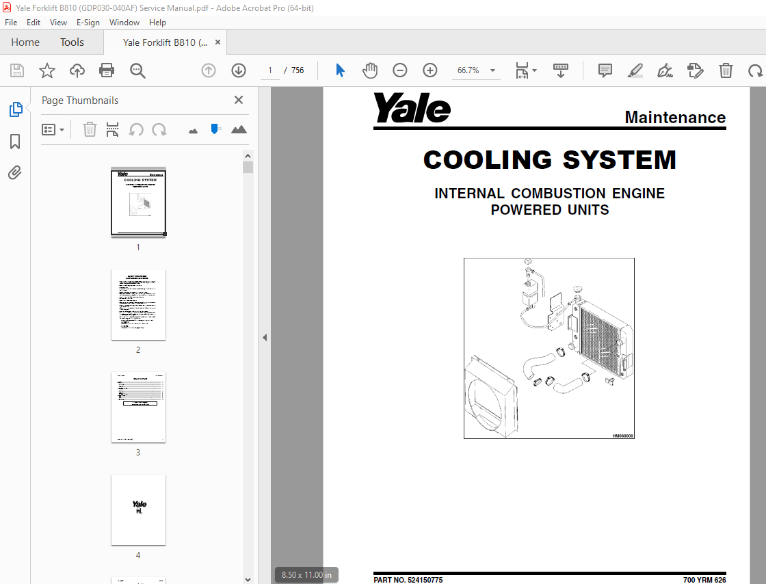Rotate thumbnail clockwise
Viewport: 766px width, 584px height.
click(x=159, y=129)
